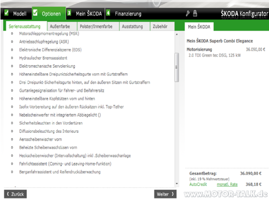Click the equipment list scrollbar thumb
The width and height of the screenshot is (269, 199).
click(176, 67)
